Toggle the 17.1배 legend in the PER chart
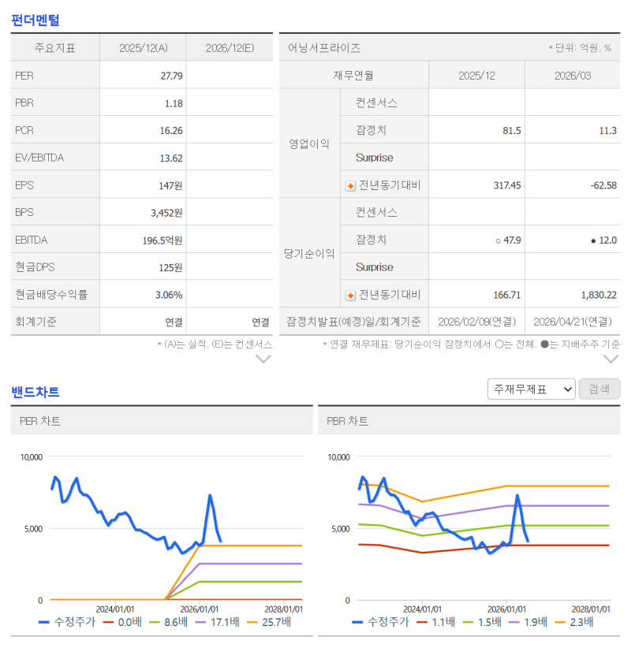 point(217,622)
